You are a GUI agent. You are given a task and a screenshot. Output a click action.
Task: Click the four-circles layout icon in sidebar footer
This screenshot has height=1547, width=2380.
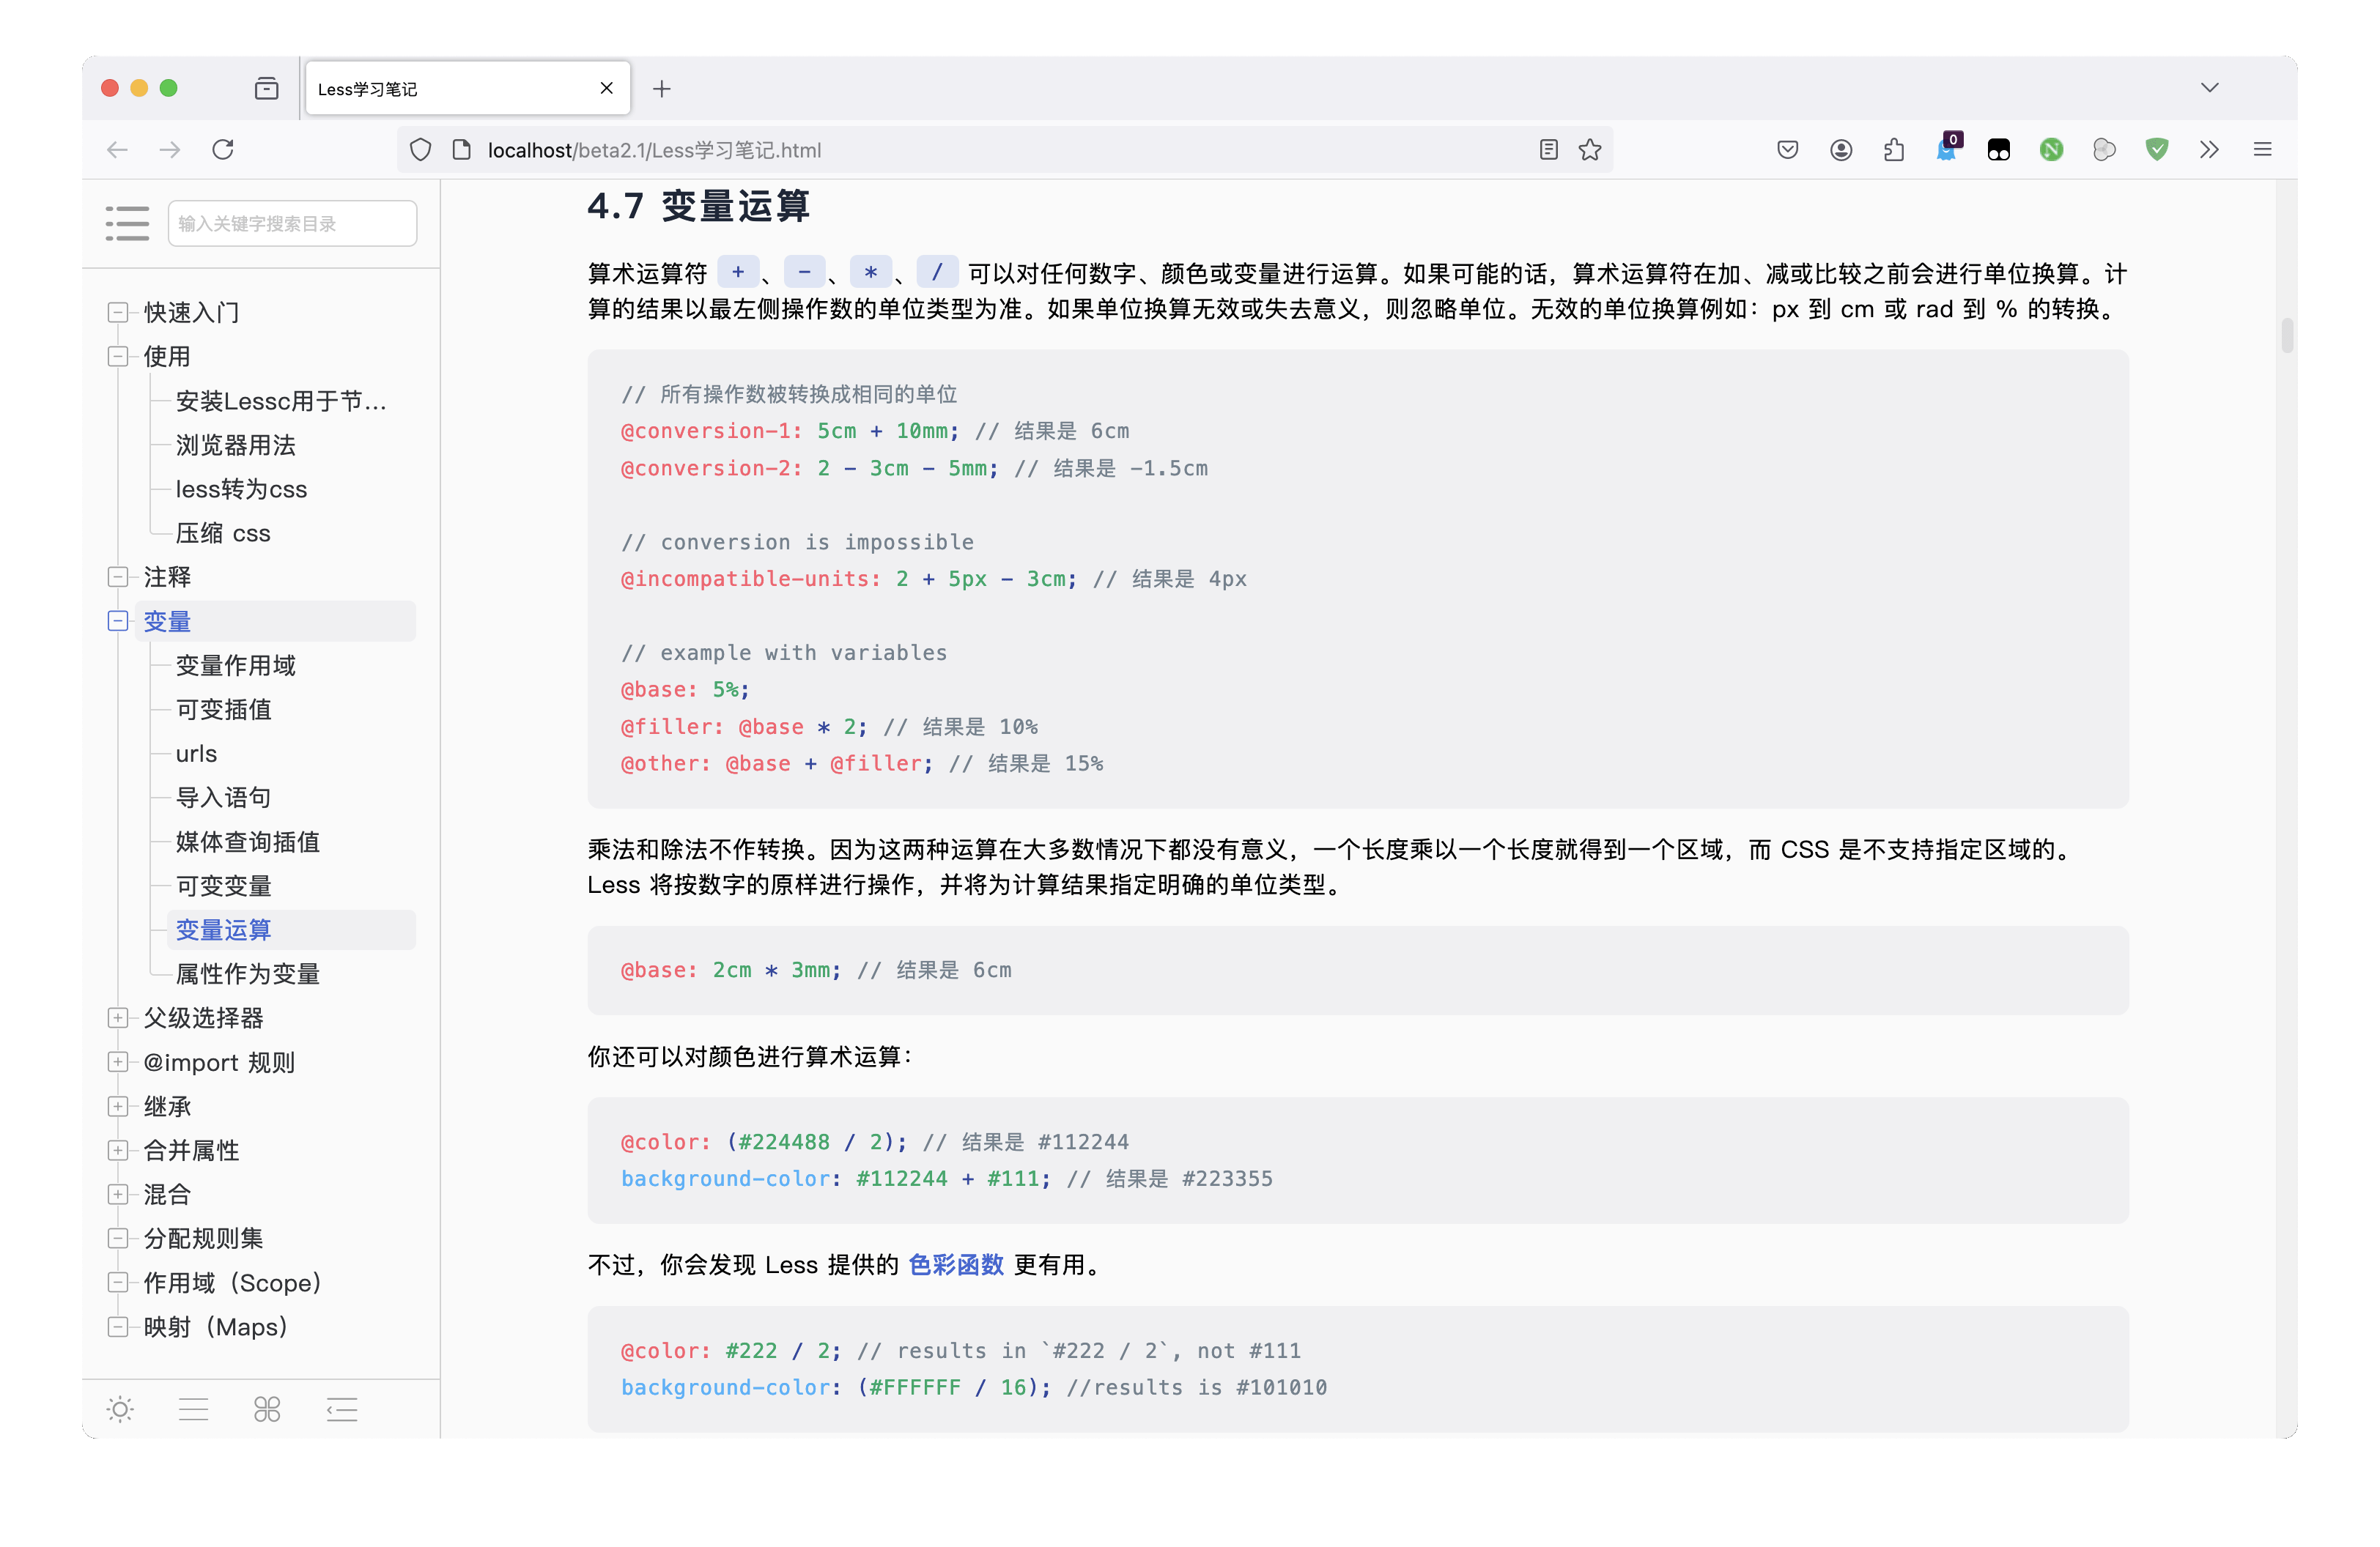(267, 1409)
